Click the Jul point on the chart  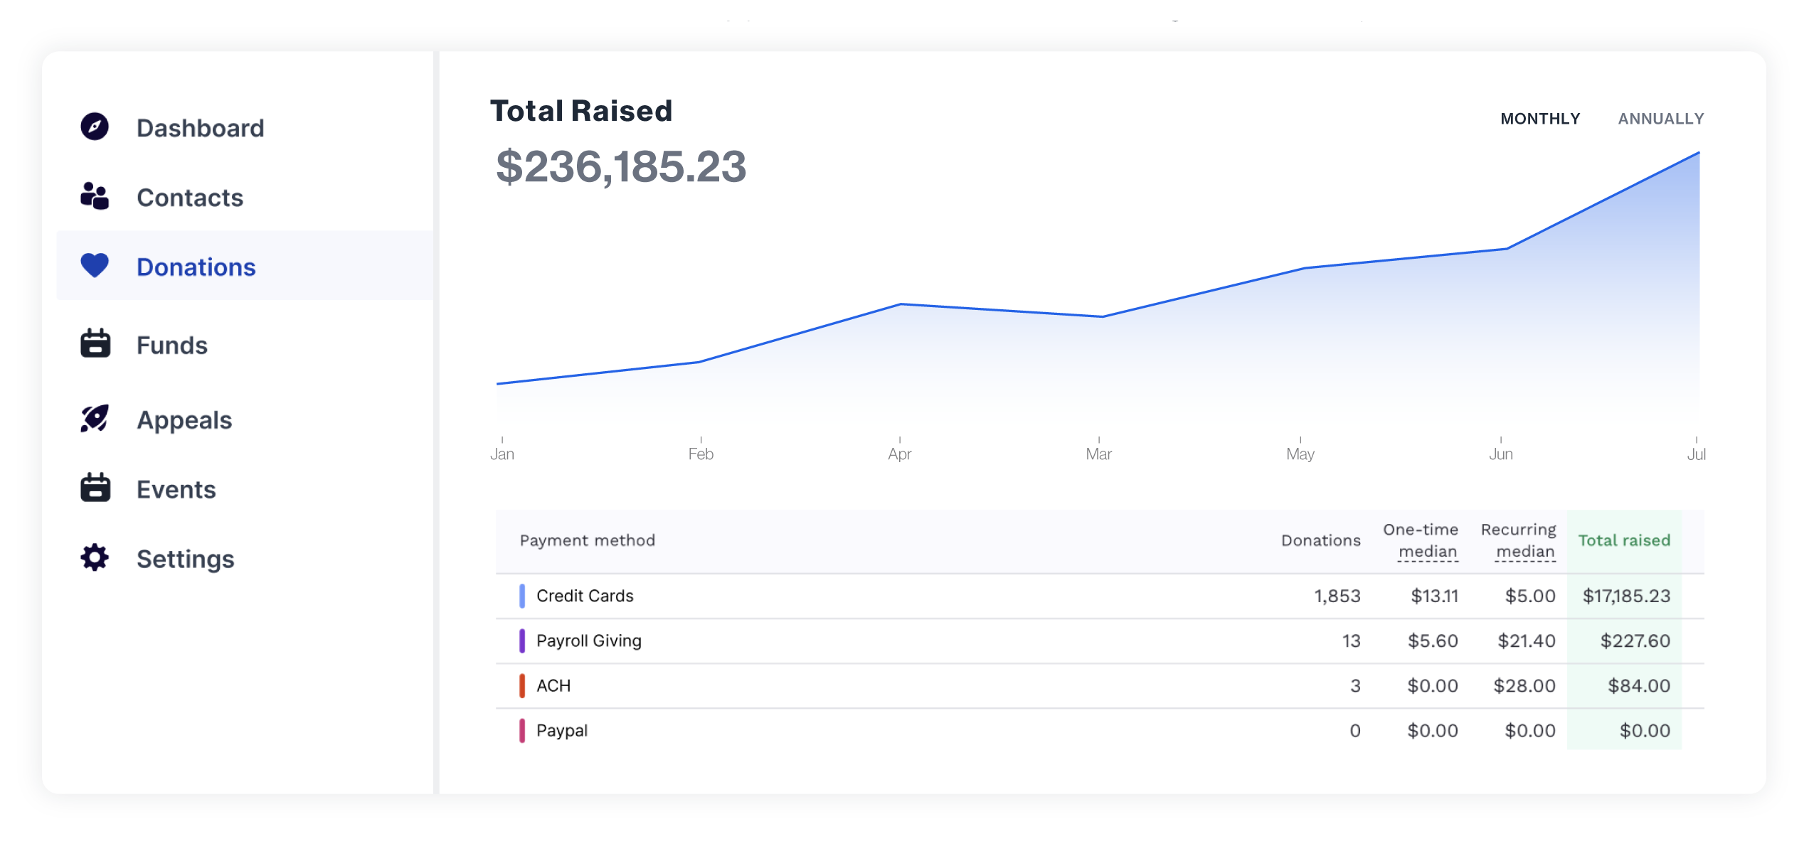point(1698,153)
